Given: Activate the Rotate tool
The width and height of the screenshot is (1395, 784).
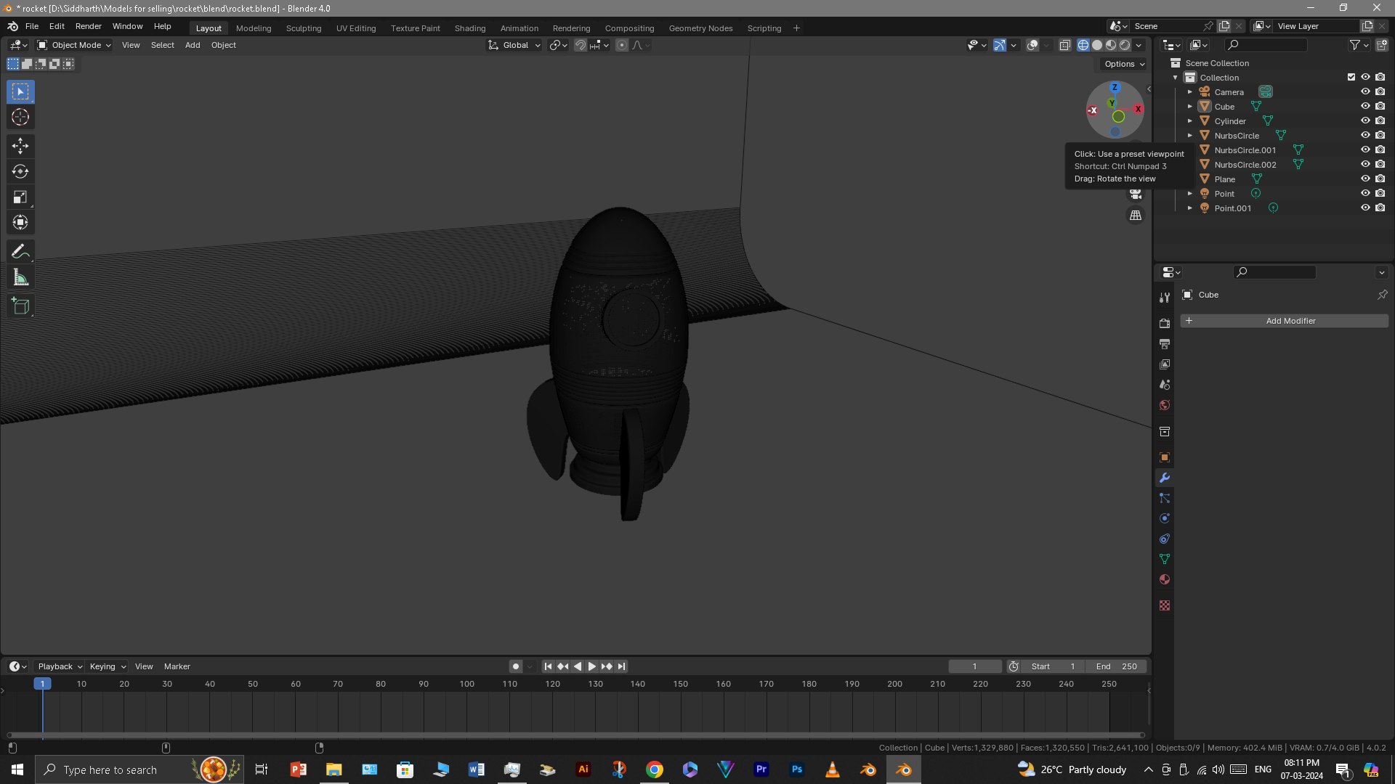Looking at the screenshot, I should coord(20,171).
